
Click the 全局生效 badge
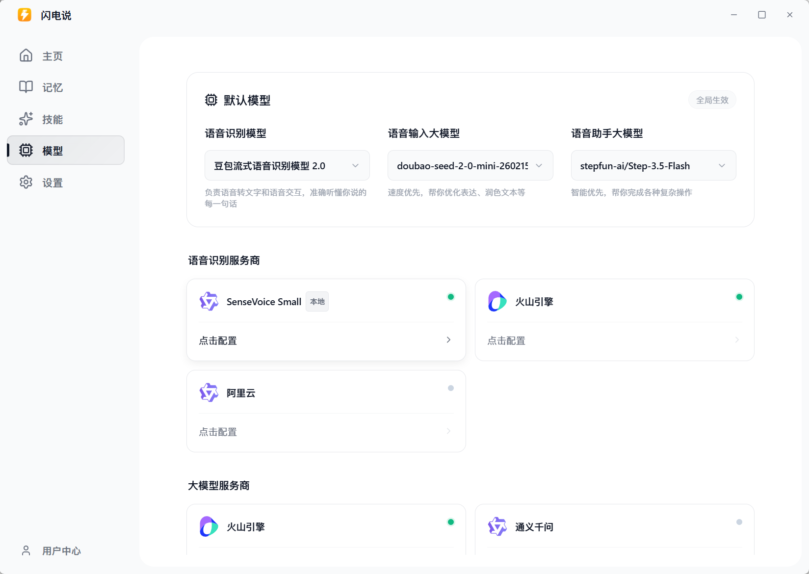712,100
